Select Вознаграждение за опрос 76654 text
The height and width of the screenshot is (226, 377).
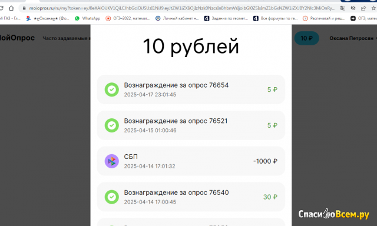[176, 85]
